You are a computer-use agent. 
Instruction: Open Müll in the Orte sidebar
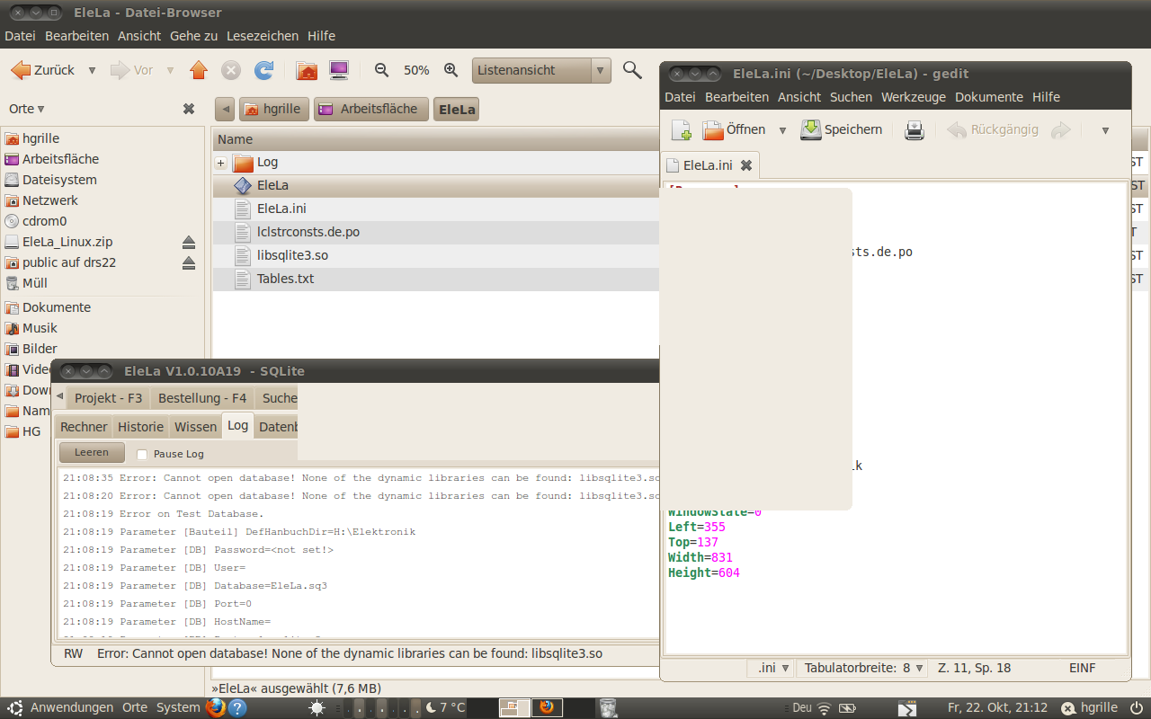tap(35, 283)
